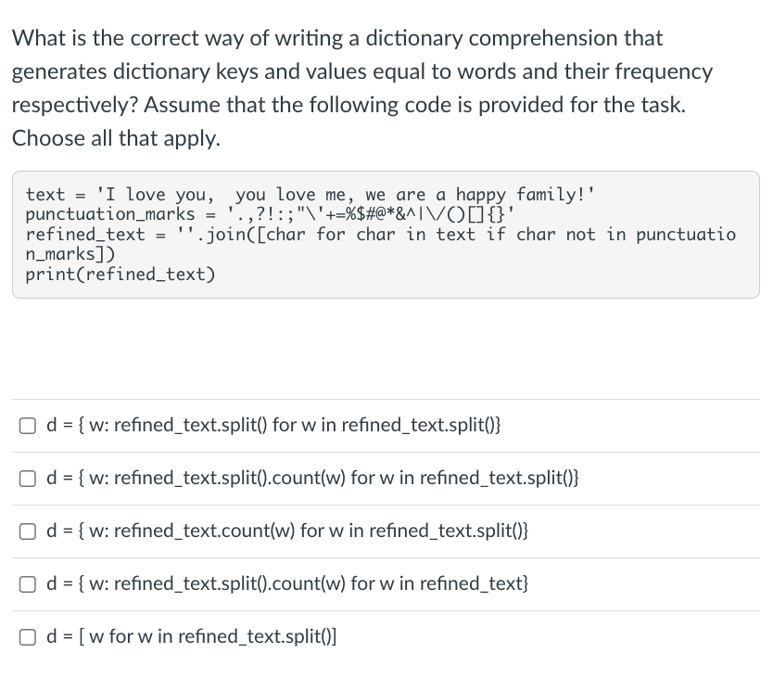Select the line containing print(refined_text)
This screenshot has height=679, width=773.
click(119, 274)
